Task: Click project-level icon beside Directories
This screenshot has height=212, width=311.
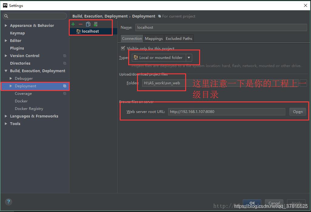Action: click(65, 63)
